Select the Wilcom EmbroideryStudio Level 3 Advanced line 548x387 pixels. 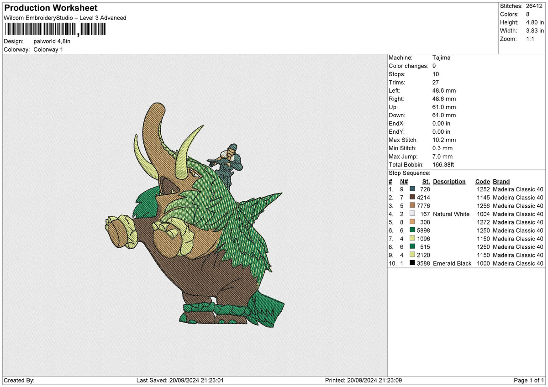tap(65, 18)
